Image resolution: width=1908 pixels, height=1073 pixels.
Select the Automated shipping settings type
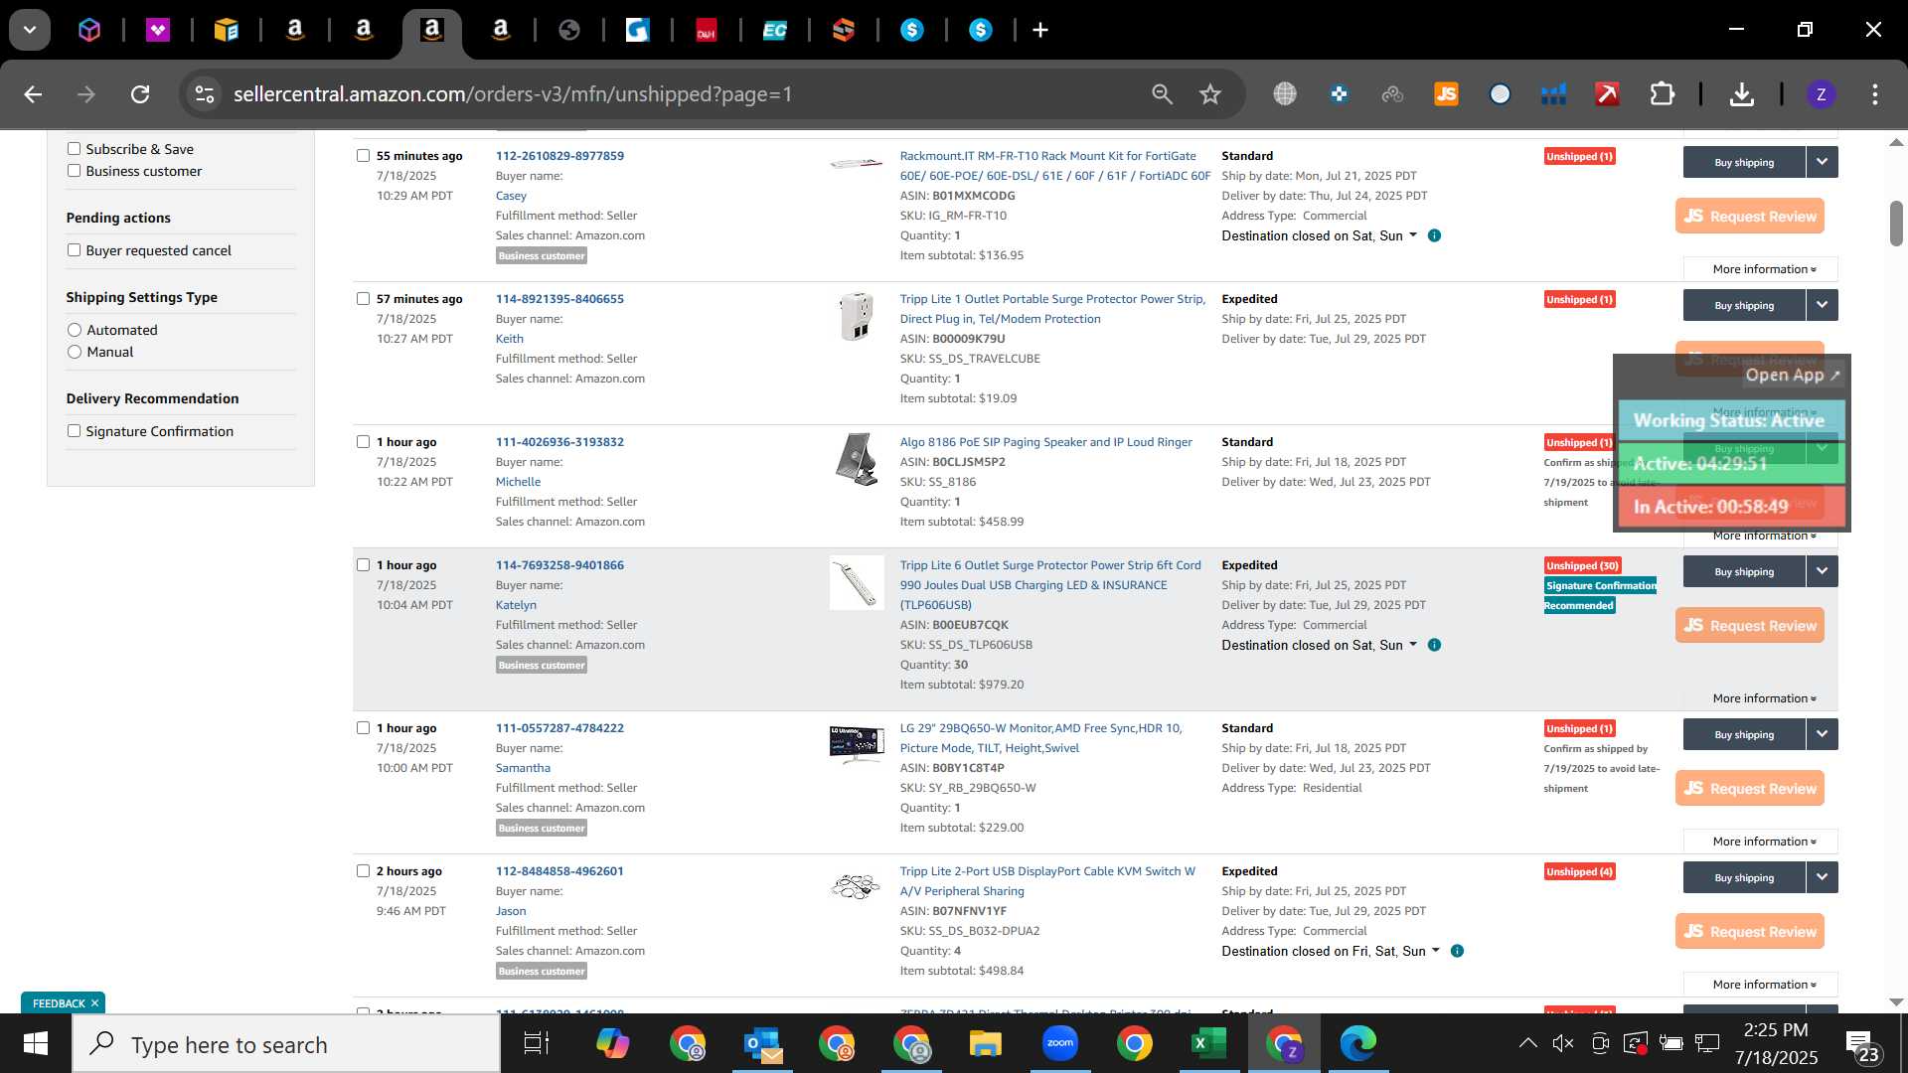pos(75,330)
